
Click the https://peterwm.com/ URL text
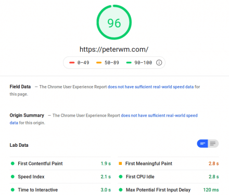(114, 49)
